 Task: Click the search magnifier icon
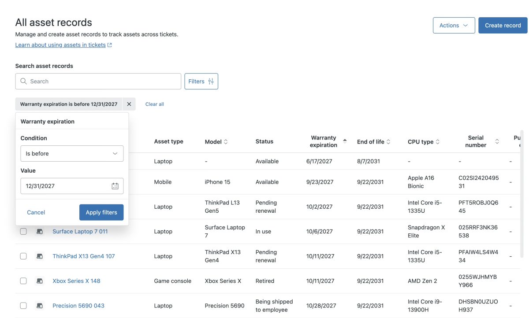click(x=24, y=81)
